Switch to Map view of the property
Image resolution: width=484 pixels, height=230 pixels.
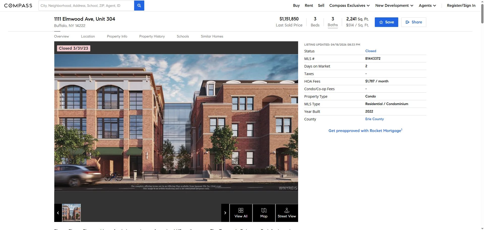[264, 213]
